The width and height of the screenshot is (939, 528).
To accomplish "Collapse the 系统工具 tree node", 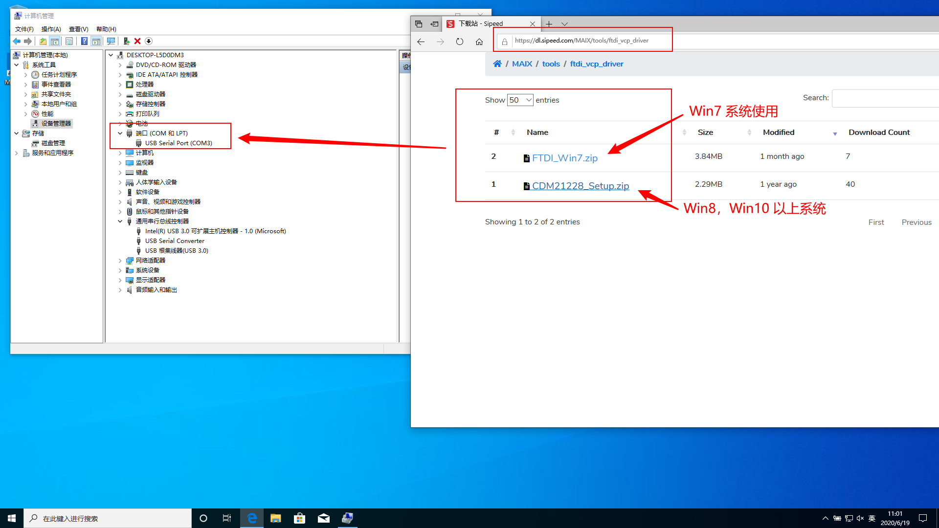I will click(x=17, y=65).
